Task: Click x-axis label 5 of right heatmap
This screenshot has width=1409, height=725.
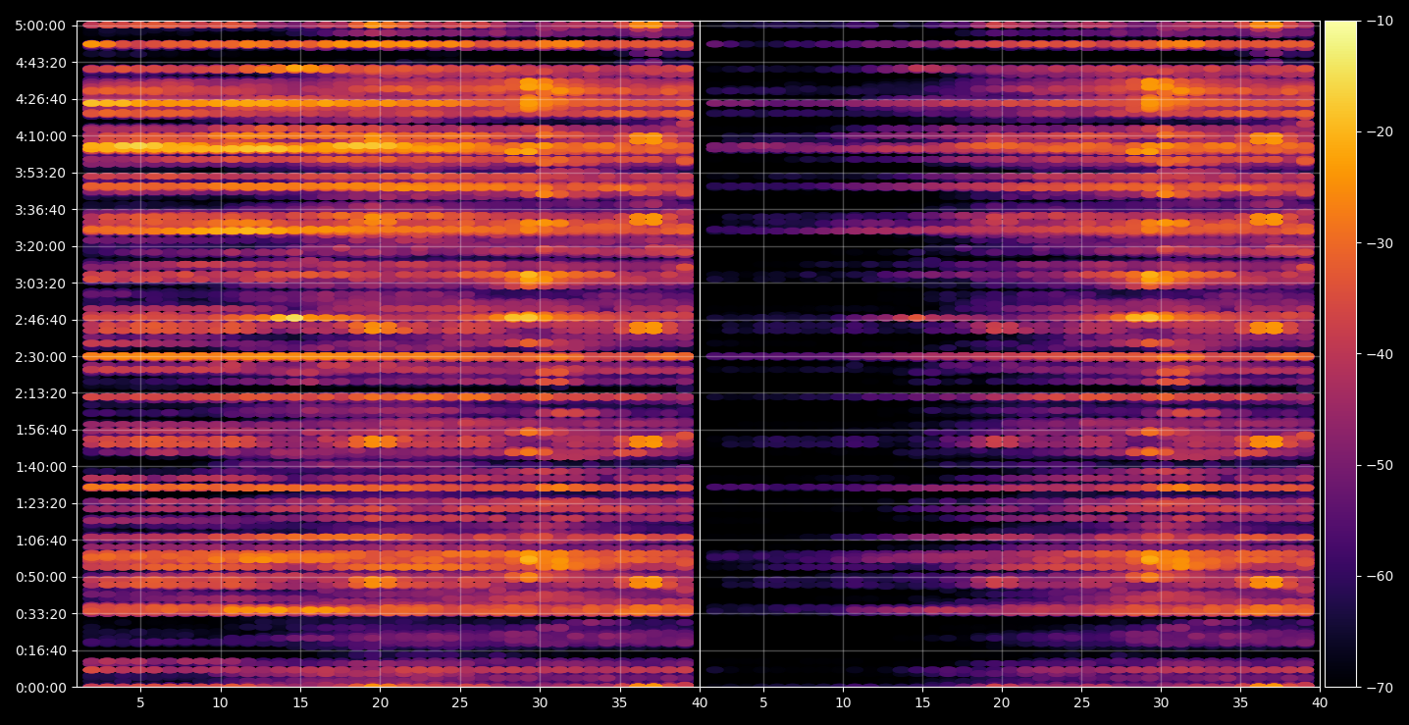Action: pyautogui.click(x=763, y=702)
